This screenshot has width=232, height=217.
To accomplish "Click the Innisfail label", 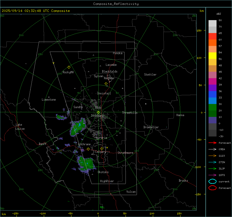I will coord(104,93).
